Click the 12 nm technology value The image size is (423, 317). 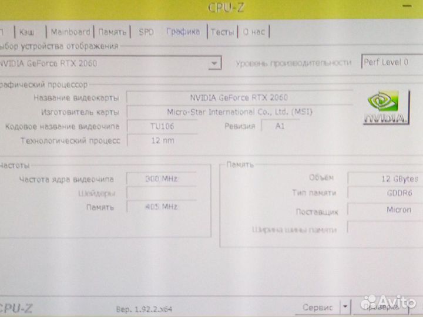point(162,140)
